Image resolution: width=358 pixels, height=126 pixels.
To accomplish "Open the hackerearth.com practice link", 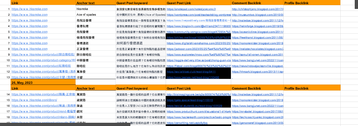I will 199,117.
